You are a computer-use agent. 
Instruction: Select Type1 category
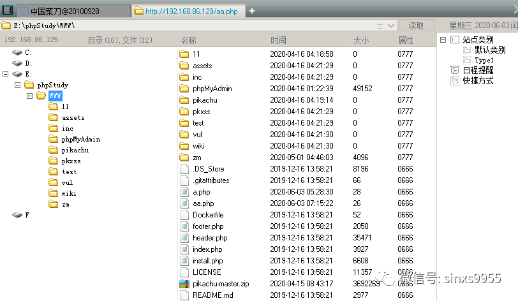coord(484,60)
